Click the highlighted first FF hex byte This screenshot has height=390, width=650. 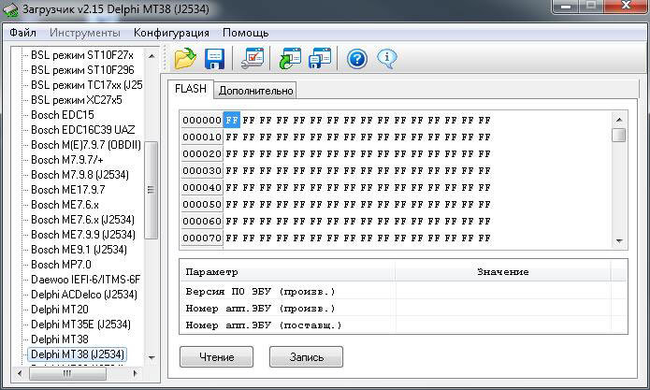point(232,121)
